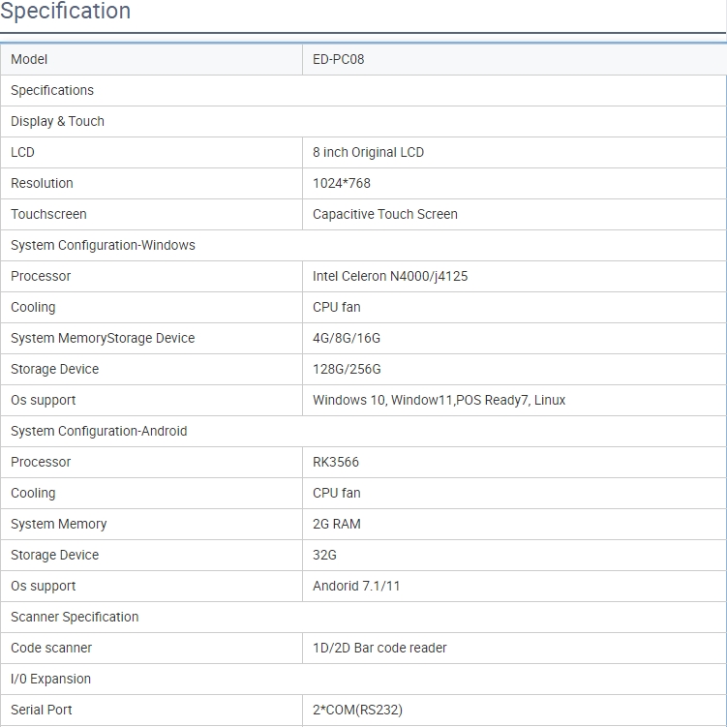The height and width of the screenshot is (727, 727).
Task: Click the 'Scanner Specification' section row
Action: (x=363, y=617)
